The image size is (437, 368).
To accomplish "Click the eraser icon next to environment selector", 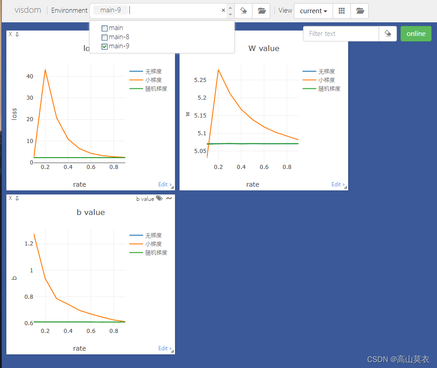I will (x=244, y=11).
